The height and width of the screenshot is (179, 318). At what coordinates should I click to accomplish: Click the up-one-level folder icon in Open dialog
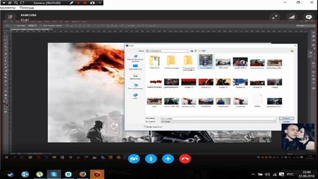pyautogui.click(x=195, y=51)
